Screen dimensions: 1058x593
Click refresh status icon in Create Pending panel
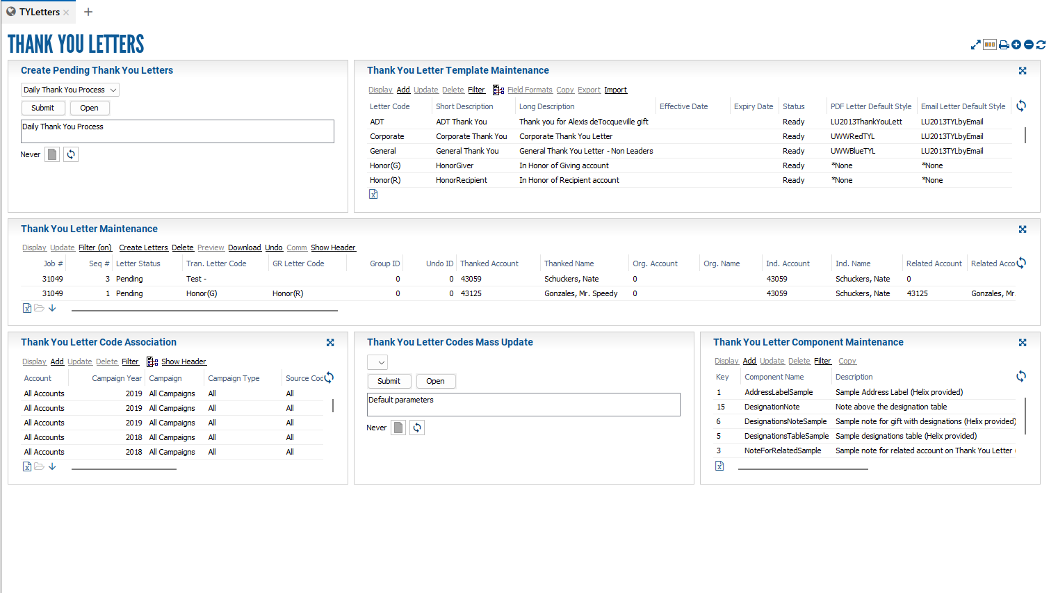tap(71, 154)
